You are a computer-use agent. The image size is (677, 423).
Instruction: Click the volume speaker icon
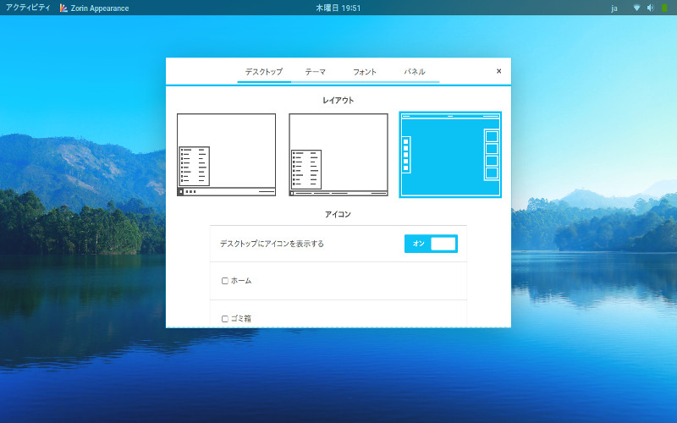coord(650,8)
